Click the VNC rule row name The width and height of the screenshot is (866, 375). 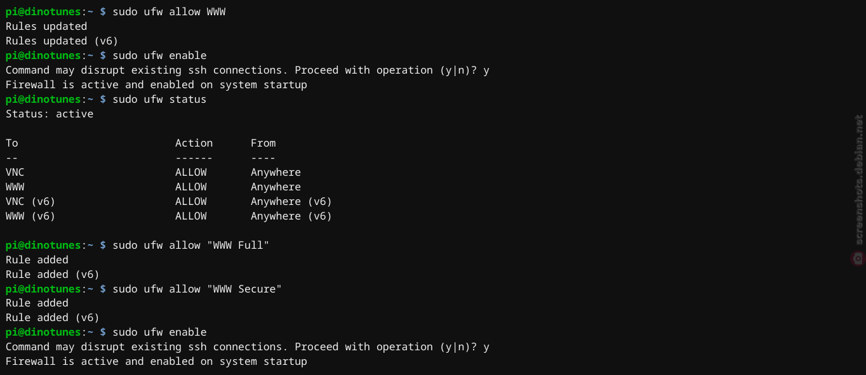15,173
